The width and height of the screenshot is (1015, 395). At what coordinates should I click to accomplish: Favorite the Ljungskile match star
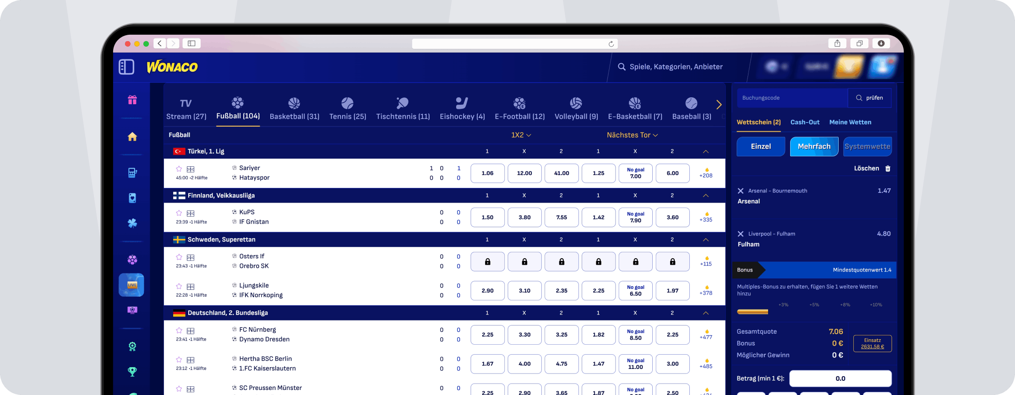tap(179, 286)
